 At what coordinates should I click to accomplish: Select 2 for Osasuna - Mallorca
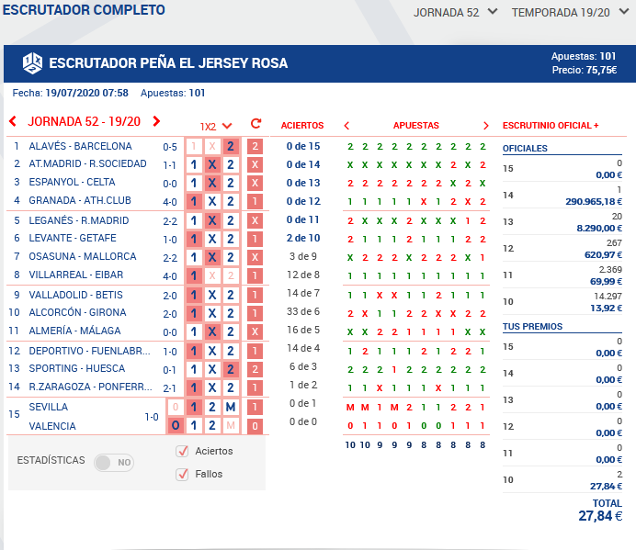(231, 257)
